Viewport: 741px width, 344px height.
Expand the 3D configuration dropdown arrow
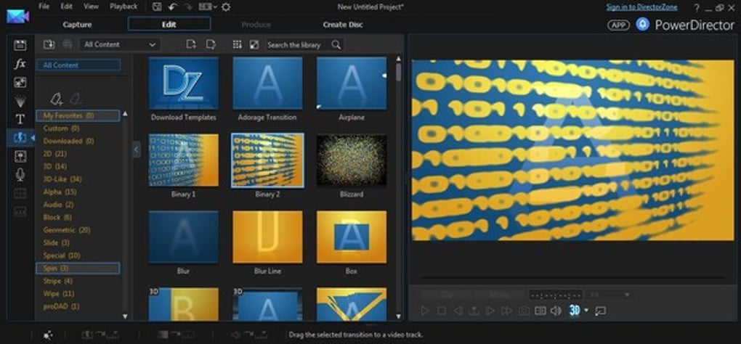(586, 310)
